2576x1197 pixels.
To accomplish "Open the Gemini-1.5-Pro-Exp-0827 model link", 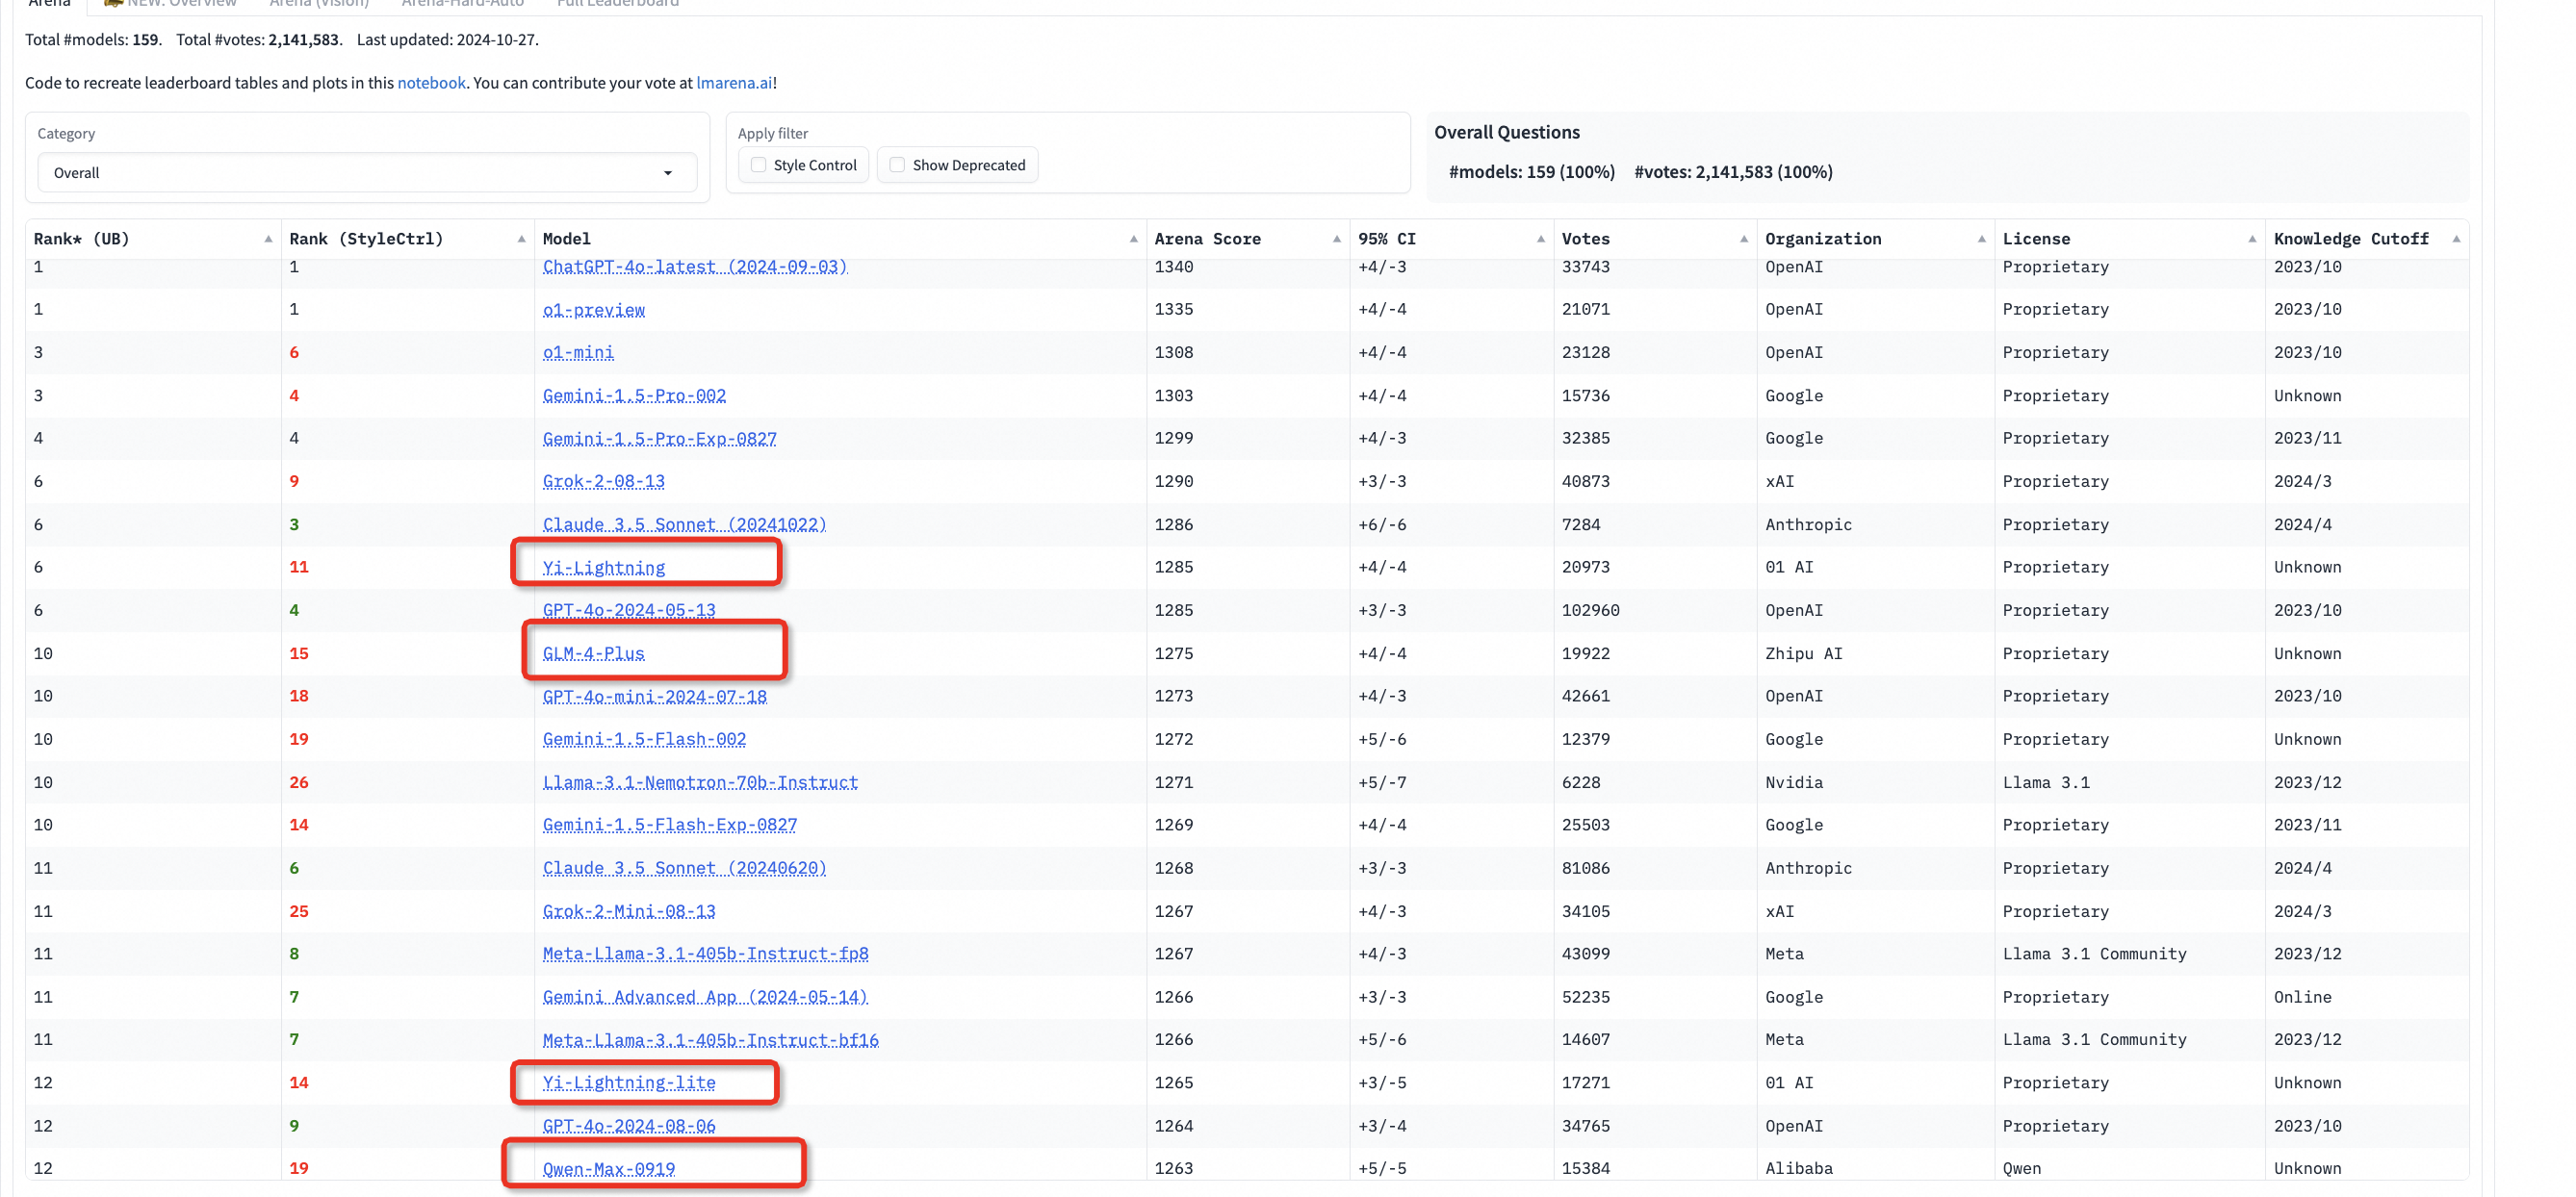I will click(659, 439).
